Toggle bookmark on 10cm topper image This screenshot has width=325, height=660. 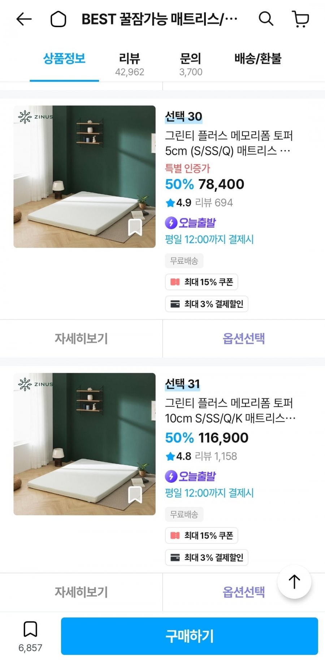click(135, 495)
